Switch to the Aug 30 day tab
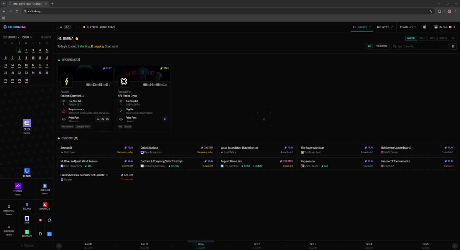The image size is (460, 250). (x=88, y=245)
